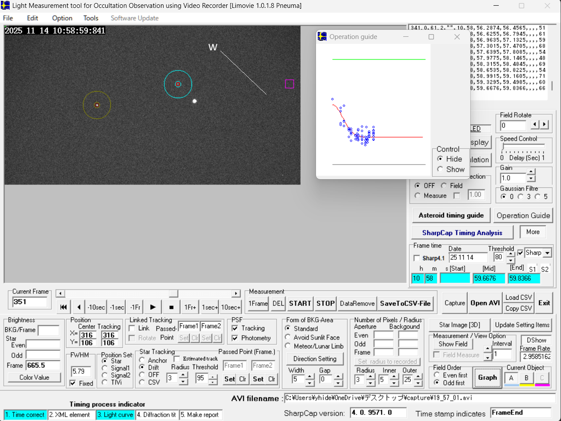Viewport: 561px width, 421px height.
Task: Open the Sharp dropdown list
Action: click(x=547, y=253)
